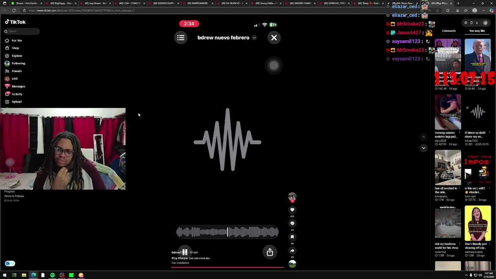Screen dimensions: 496x279
Task: Open the #fyp hashtag link
Action: [x=174, y=258]
